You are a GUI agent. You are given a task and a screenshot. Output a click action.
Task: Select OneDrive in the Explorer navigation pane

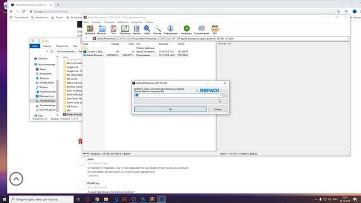[x=41, y=59]
